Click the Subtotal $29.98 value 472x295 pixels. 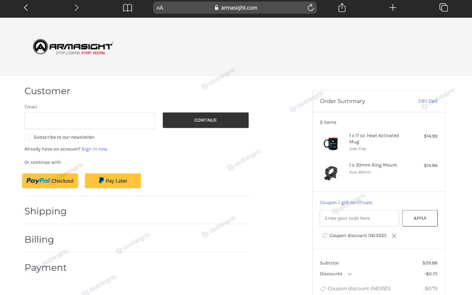tap(430, 263)
